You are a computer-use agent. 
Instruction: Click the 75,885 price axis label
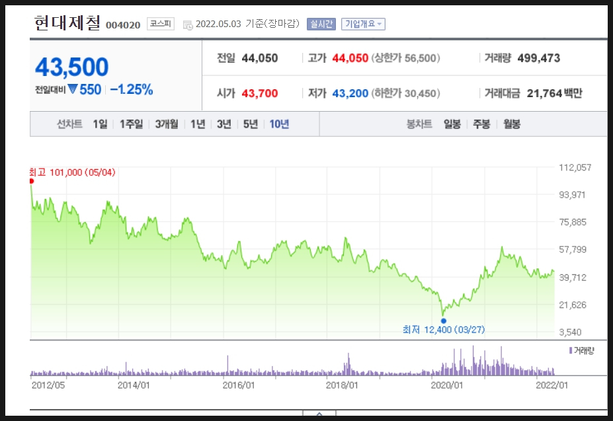(573, 223)
